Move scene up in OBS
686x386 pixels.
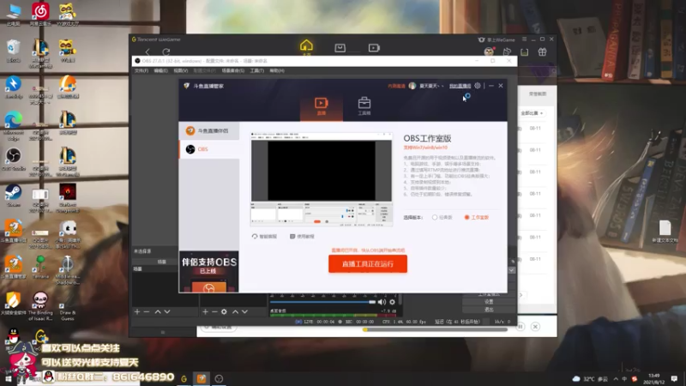158,311
